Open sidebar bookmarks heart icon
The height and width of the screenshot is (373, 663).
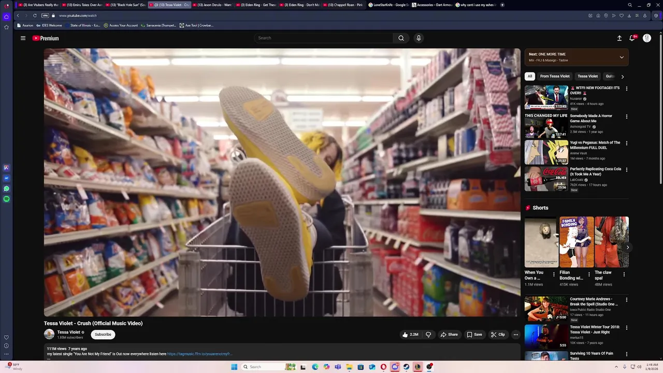6,337
